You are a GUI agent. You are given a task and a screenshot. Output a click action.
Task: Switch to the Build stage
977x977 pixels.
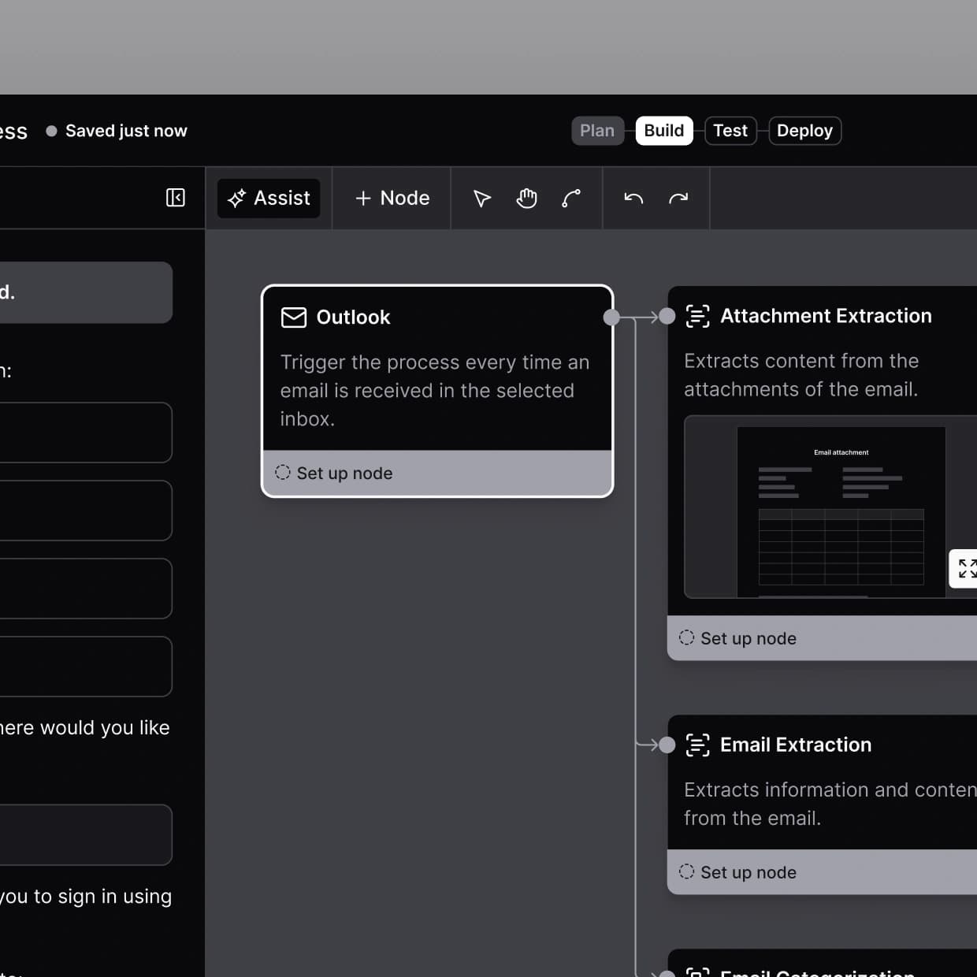pos(664,131)
